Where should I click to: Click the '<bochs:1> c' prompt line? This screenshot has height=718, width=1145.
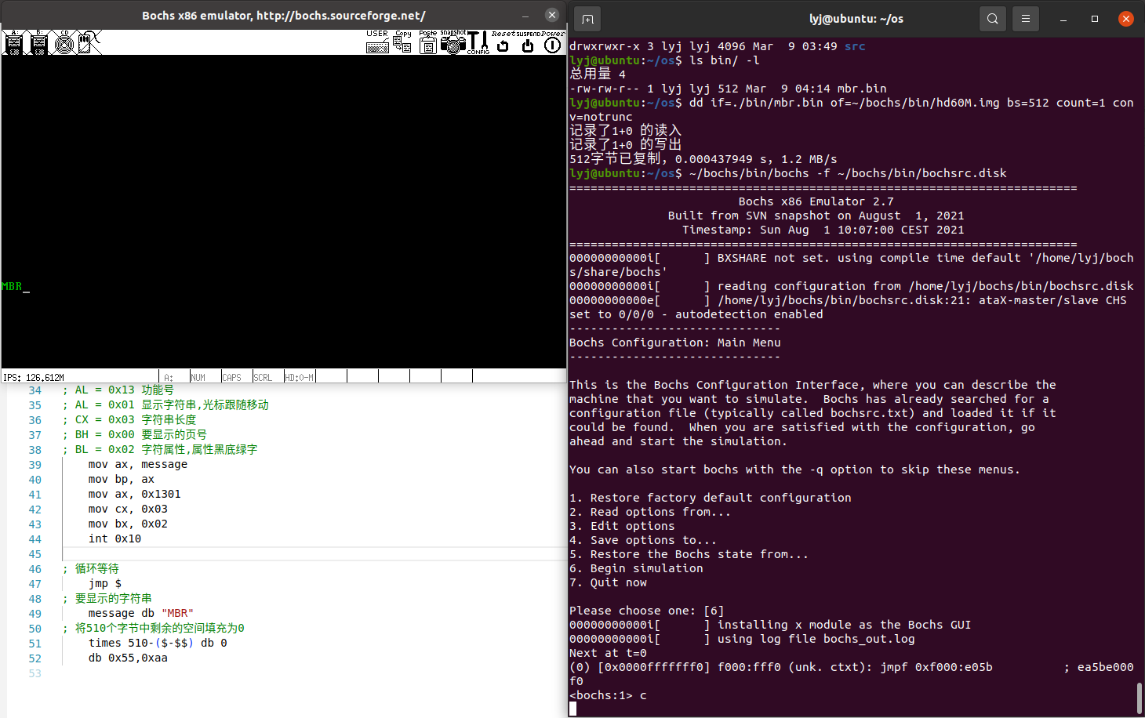click(608, 695)
